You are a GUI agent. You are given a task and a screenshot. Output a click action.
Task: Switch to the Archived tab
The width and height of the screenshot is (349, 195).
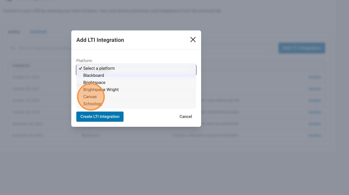tap(38, 32)
